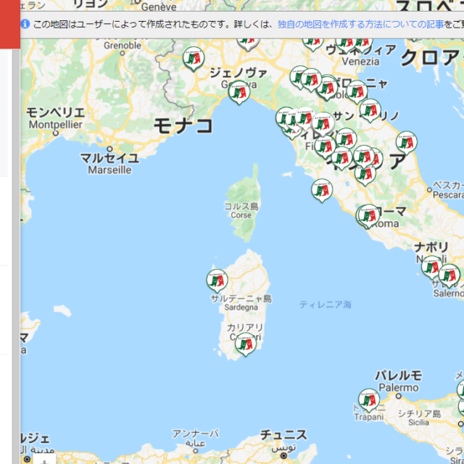
Task: Click the Adriatic coast marker north of Pescara
Action: 407,143
